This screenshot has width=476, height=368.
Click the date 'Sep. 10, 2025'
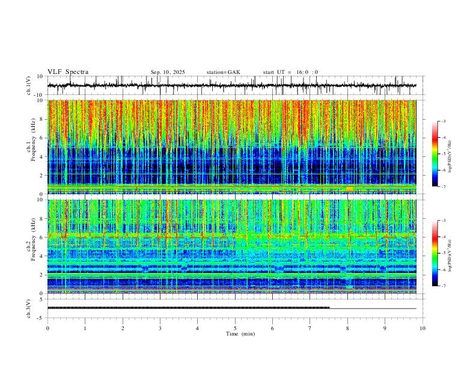tap(168, 72)
